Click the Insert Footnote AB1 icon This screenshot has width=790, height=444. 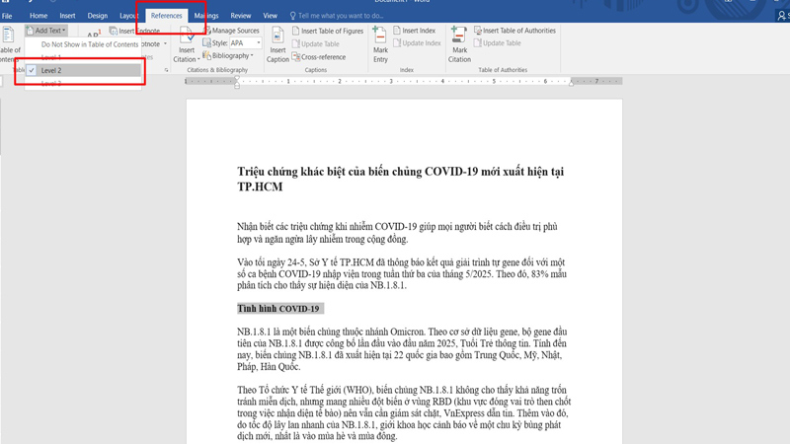pos(94,35)
